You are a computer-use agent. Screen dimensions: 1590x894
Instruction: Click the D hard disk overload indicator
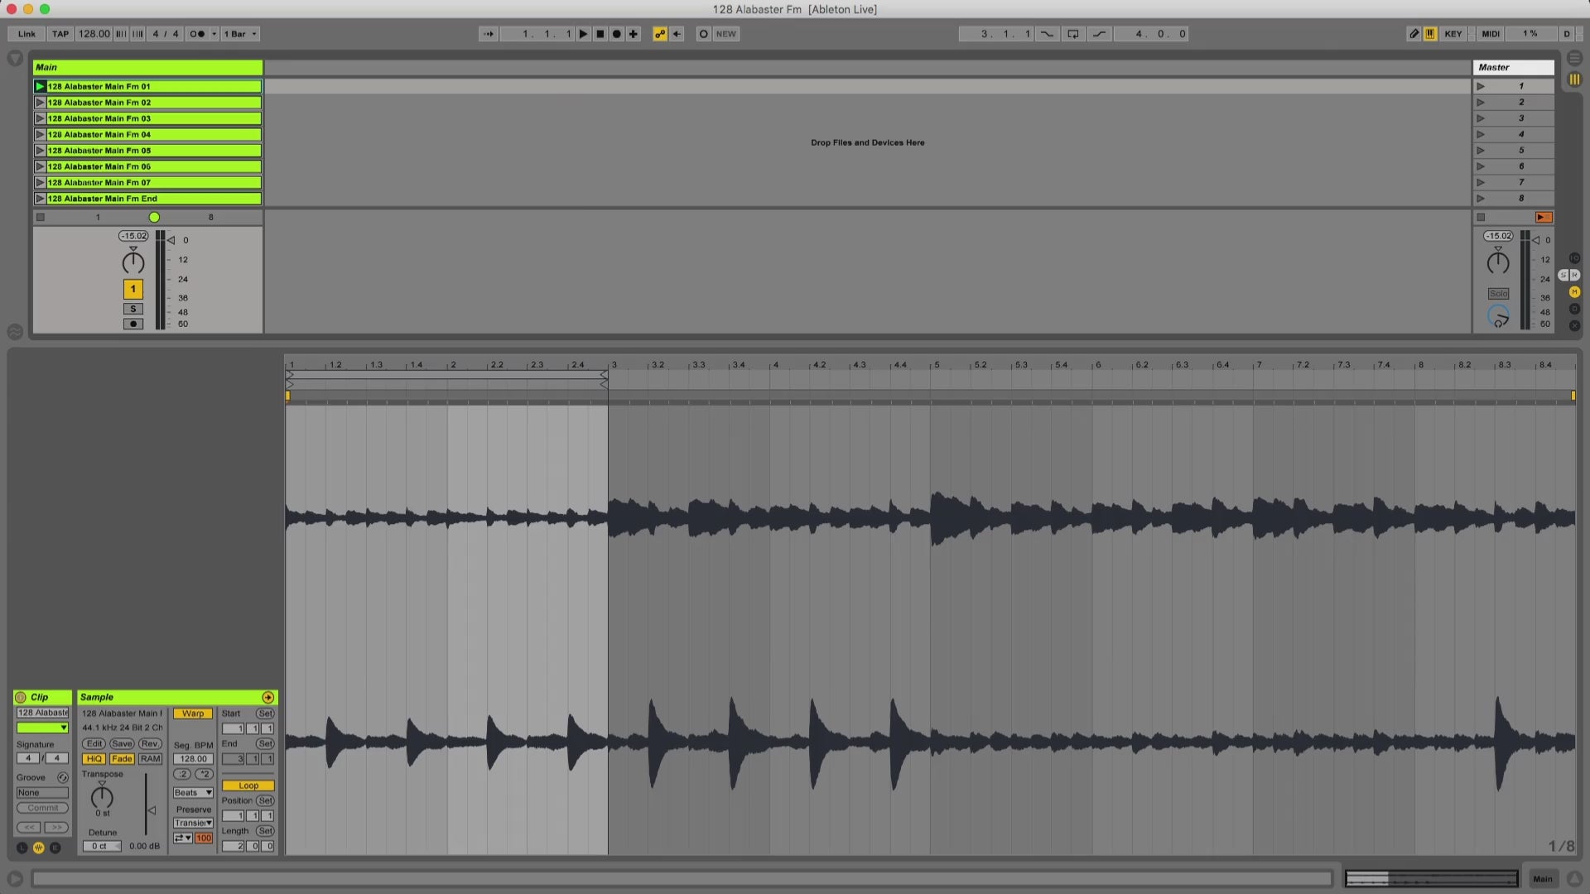tap(1566, 34)
